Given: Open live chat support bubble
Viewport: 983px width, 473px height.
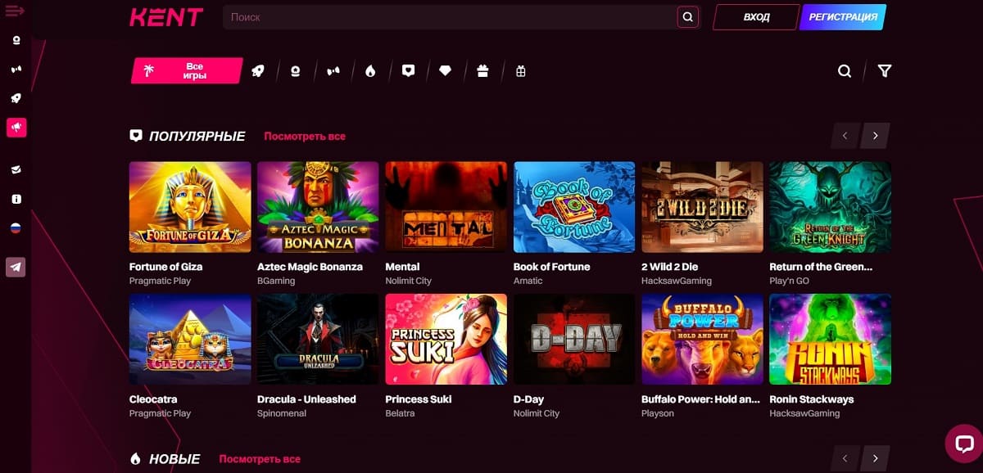Looking at the screenshot, I should tap(963, 444).
